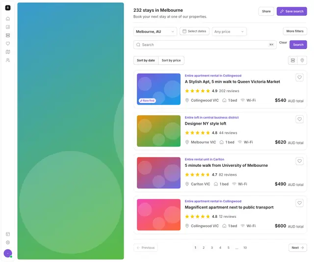This screenshot has width=314, height=262.
Task: Click the '44 reviews' text
Action: click(x=228, y=133)
